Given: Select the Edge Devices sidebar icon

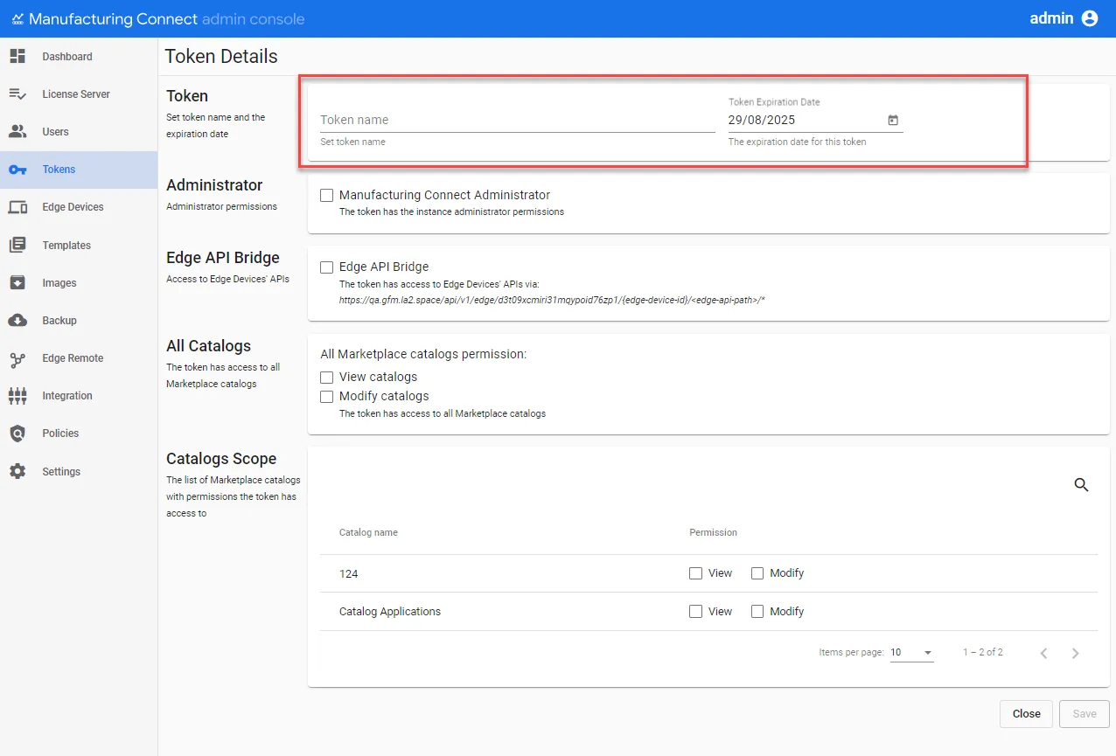Looking at the screenshot, I should [x=17, y=207].
